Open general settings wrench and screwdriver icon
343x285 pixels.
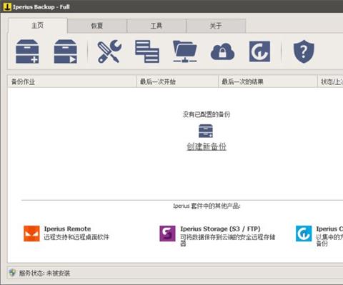(x=109, y=51)
